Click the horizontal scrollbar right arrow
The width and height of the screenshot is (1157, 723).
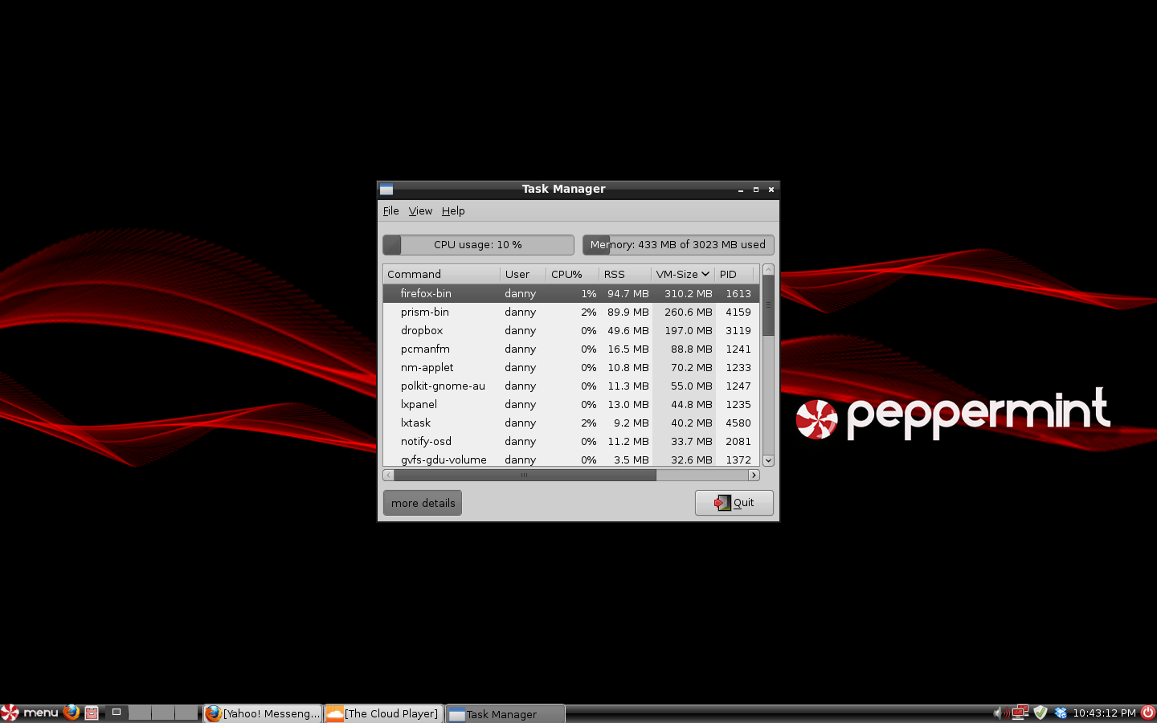pyautogui.click(x=754, y=476)
